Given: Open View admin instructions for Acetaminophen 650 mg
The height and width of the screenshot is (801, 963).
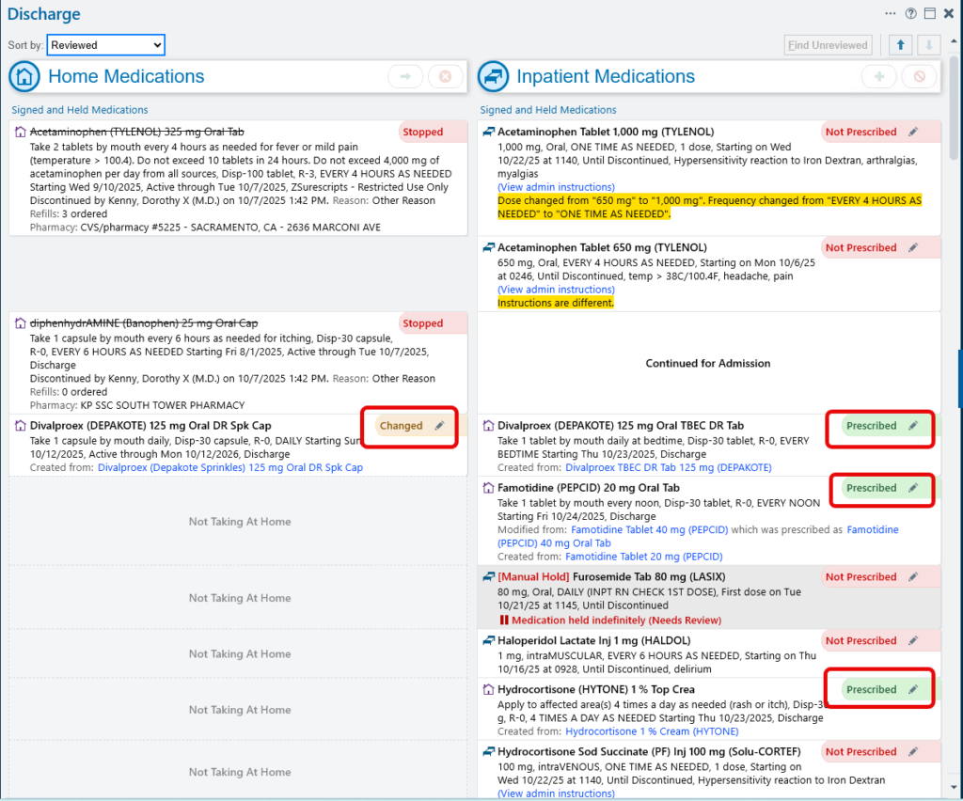Looking at the screenshot, I should tap(556, 290).
